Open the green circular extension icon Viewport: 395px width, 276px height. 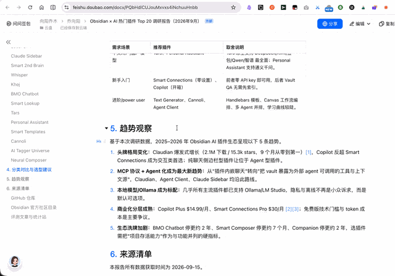point(340,7)
